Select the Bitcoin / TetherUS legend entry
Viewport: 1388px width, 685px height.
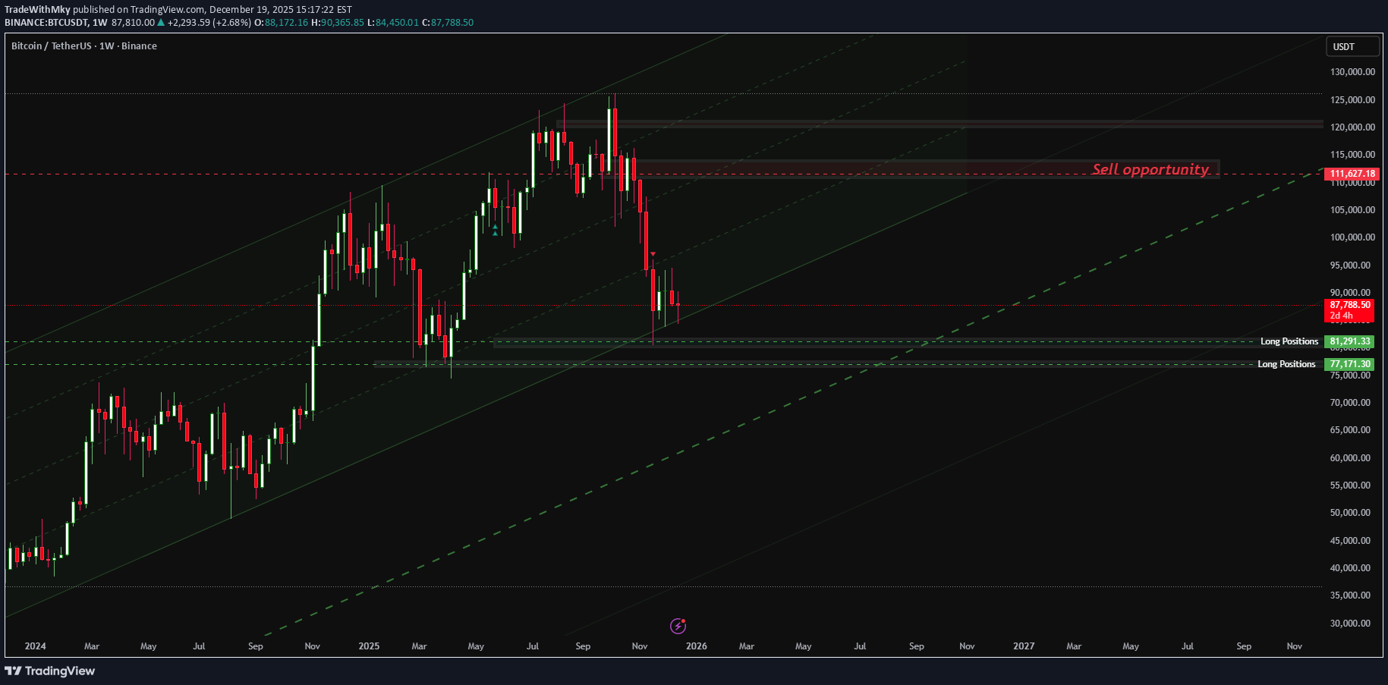coord(50,46)
